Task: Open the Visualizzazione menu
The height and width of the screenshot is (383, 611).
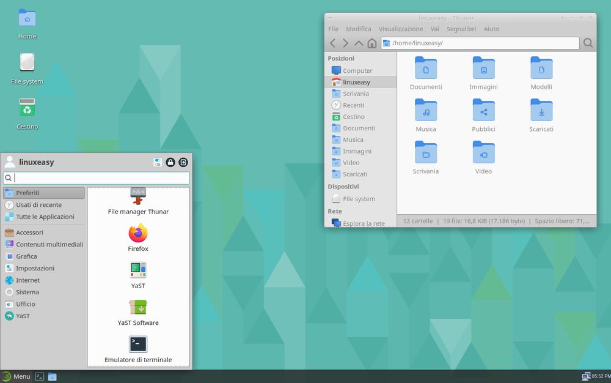Action: [x=401, y=29]
